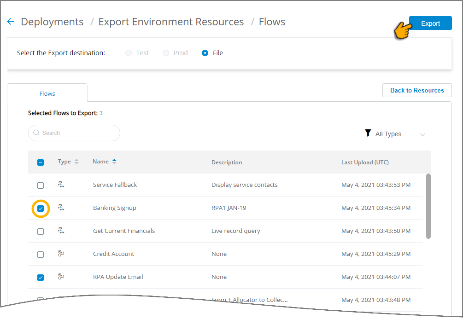Click the Service Fallback name
The width and height of the screenshot is (463, 319).
115,185
